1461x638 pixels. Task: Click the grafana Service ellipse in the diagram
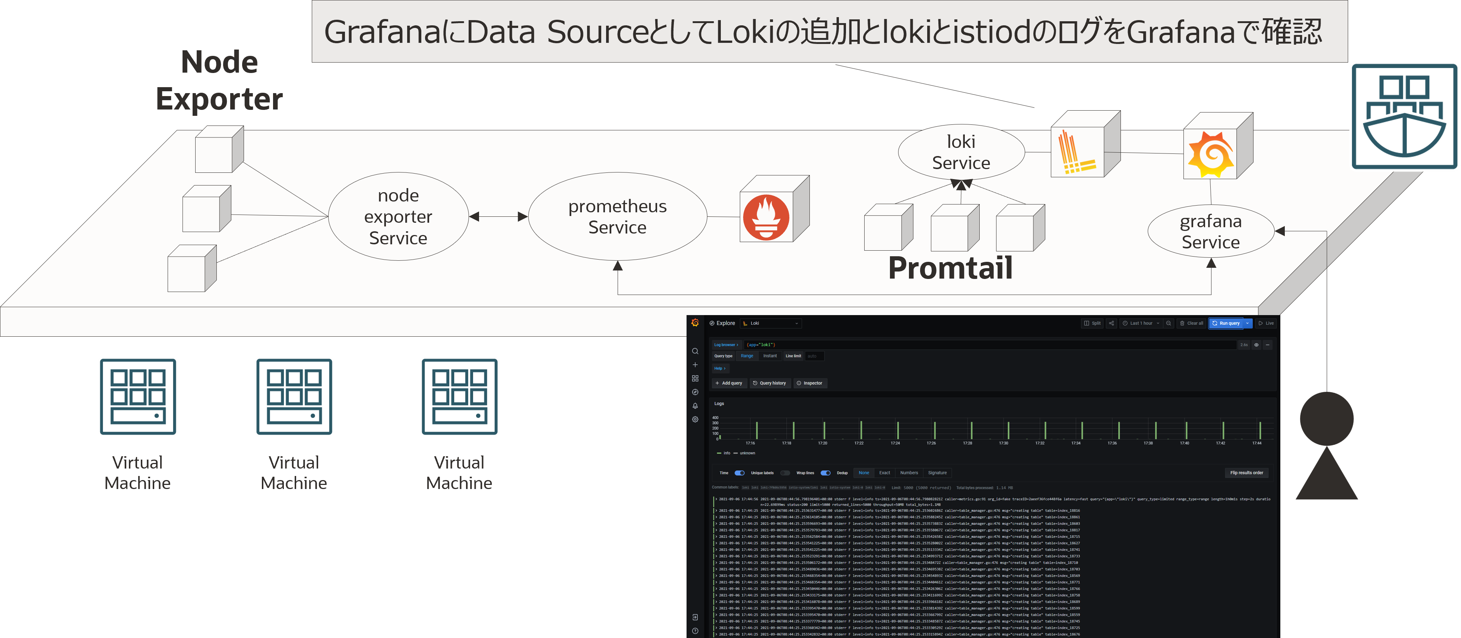coord(1210,231)
